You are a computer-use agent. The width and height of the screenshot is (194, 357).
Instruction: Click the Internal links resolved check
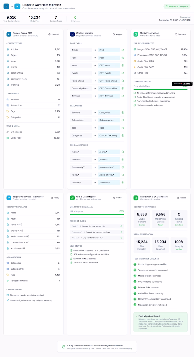[135, 288]
